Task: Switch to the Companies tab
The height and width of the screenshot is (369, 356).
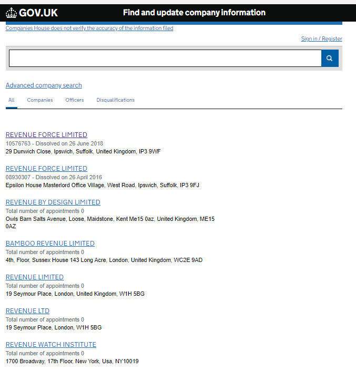Action: coord(40,100)
